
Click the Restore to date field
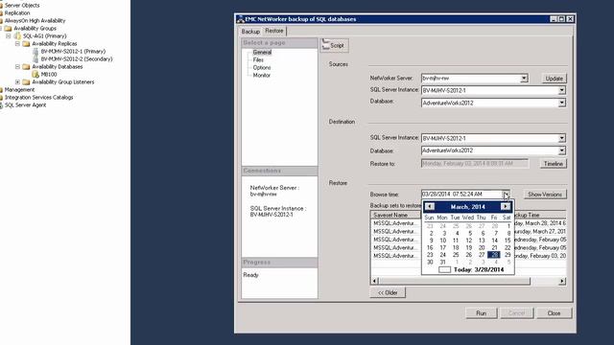[x=475, y=164]
